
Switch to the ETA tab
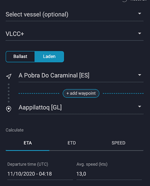point(28,143)
